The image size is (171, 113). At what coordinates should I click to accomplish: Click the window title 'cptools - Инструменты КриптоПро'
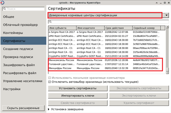tap(80, 3)
